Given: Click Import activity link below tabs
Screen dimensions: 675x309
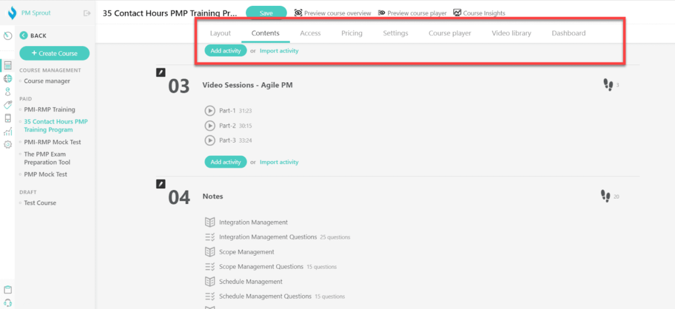Looking at the screenshot, I should [x=279, y=51].
